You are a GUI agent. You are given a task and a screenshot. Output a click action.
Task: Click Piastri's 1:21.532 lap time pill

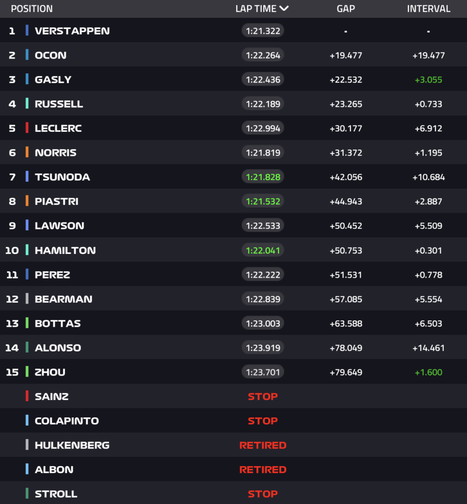[x=263, y=201]
